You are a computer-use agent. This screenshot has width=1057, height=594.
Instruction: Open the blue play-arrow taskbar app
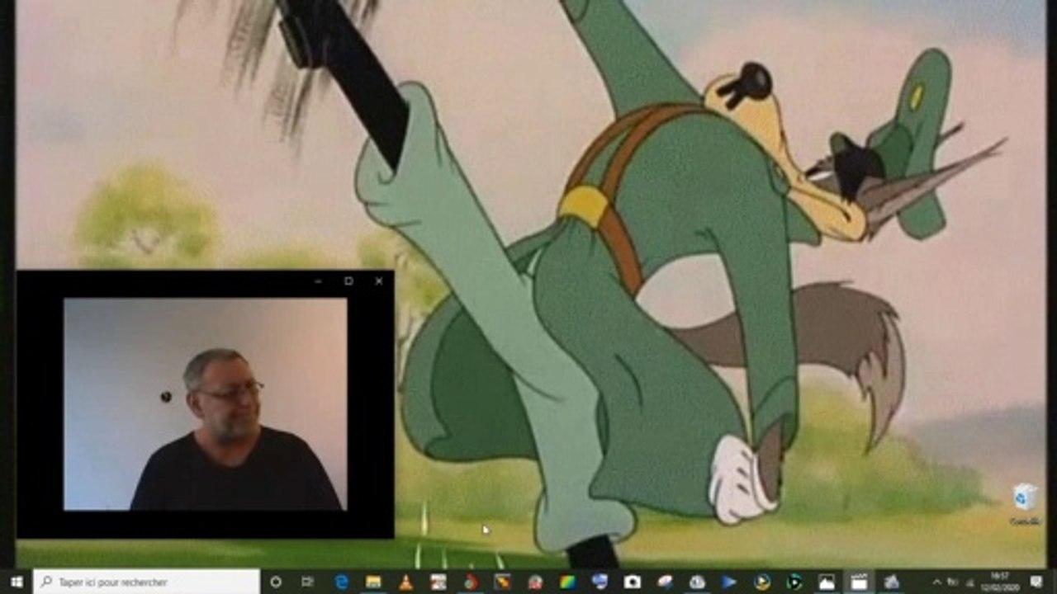click(729, 582)
